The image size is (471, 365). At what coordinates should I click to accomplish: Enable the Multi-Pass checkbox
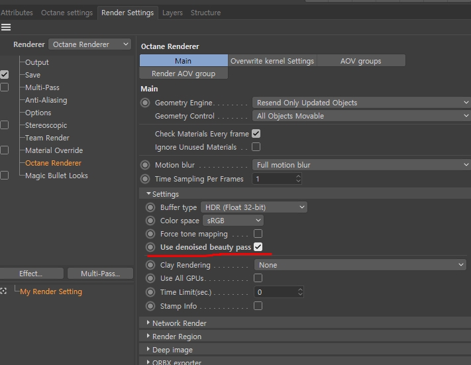click(x=4, y=87)
